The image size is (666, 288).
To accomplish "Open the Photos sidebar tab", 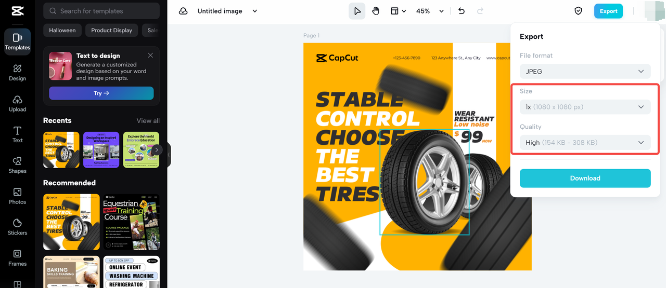I will pos(17,196).
